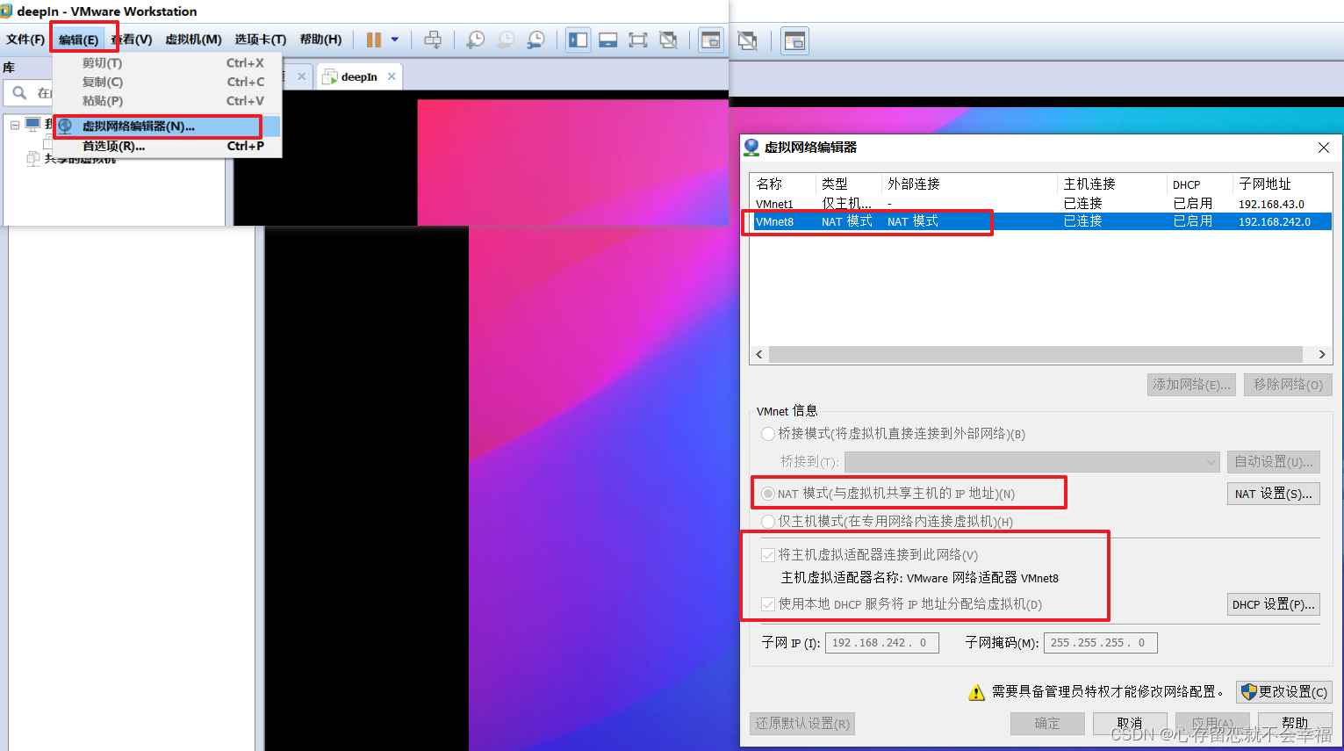The image size is (1344, 751).
Task: Click the horizontal scrollbar thumb in network list
Action: [1036, 355]
